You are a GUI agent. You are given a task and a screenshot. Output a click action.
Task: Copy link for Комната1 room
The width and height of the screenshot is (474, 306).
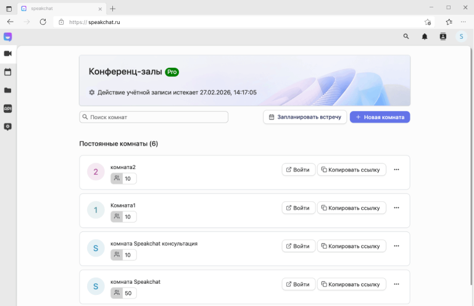[x=352, y=208]
